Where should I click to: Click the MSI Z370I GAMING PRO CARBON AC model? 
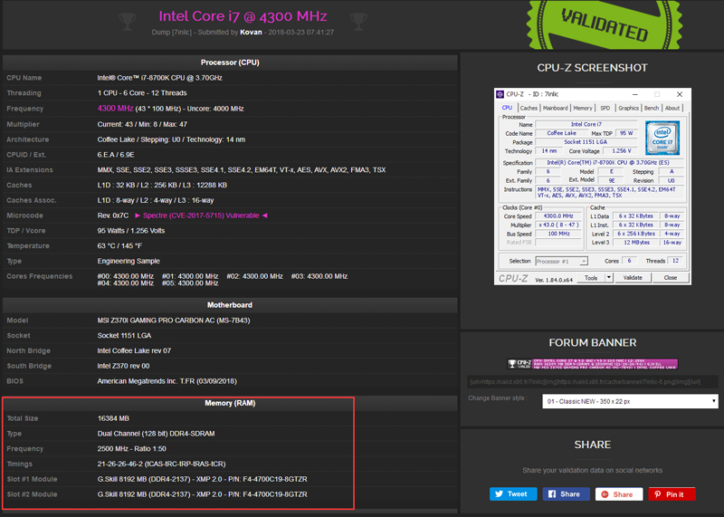[x=174, y=321]
